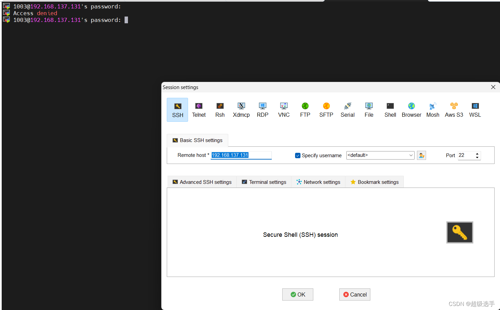Image resolution: width=500 pixels, height=310 pixels.
Task: Select the Serial session type
Action: click(347, 110)
